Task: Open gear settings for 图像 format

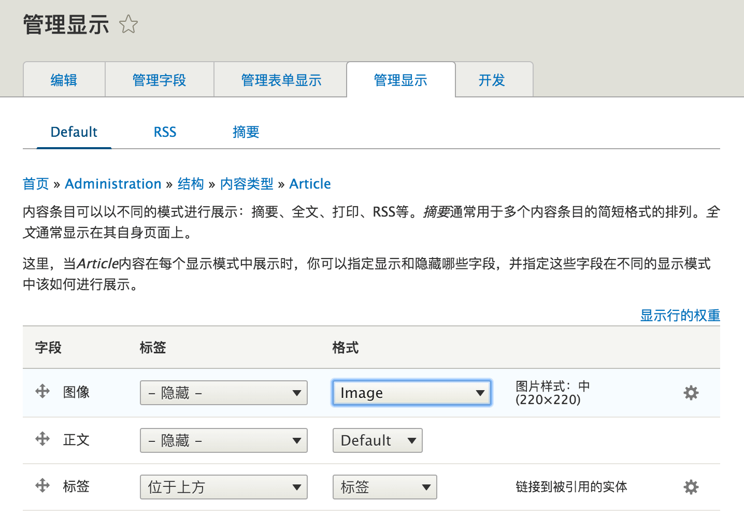Action: pos(691,393)
